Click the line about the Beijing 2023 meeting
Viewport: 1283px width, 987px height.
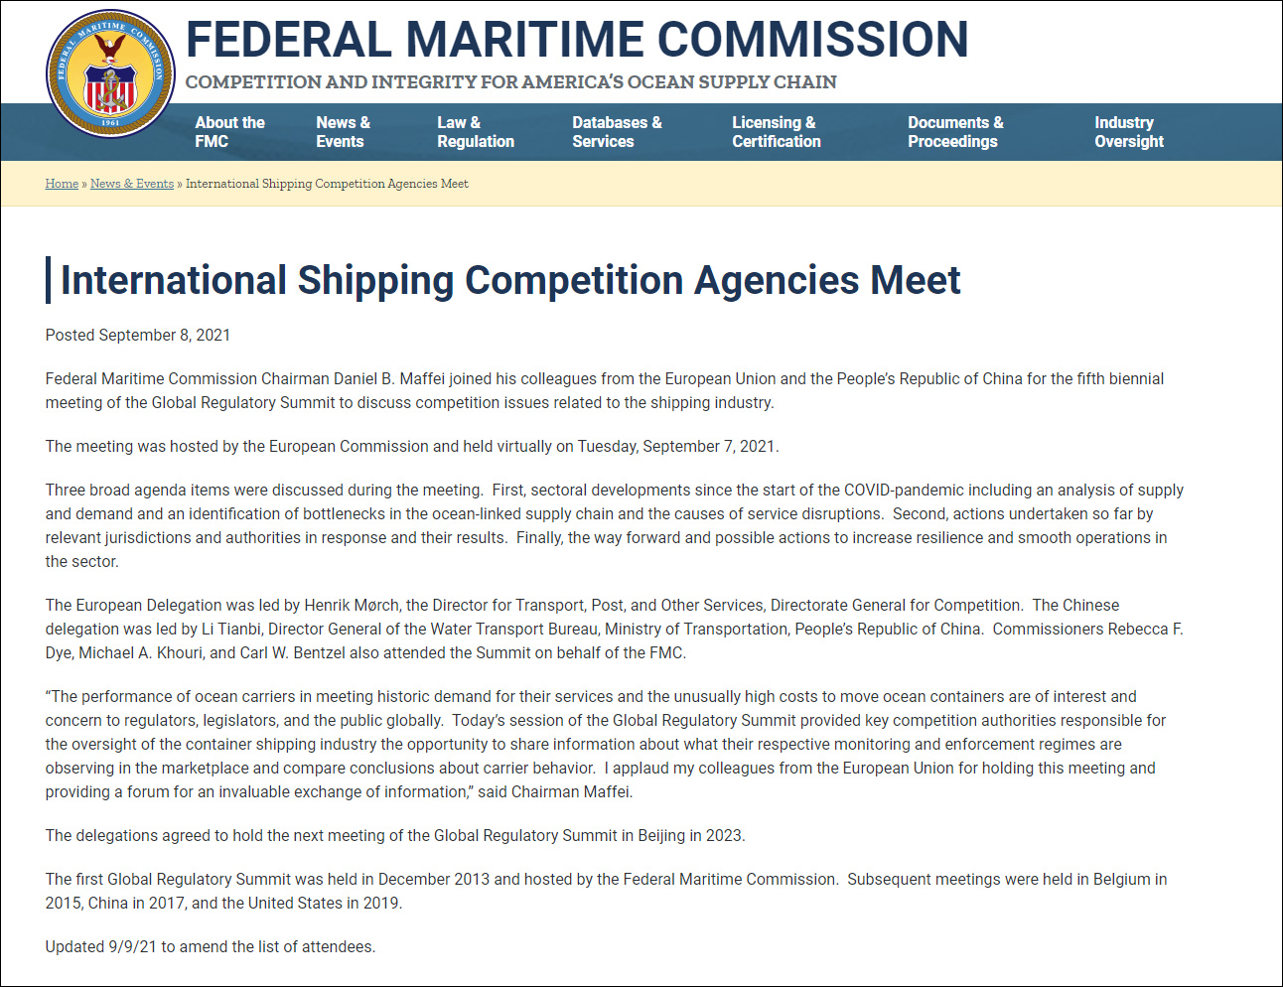pyautogui.click(x=395, y=836)
